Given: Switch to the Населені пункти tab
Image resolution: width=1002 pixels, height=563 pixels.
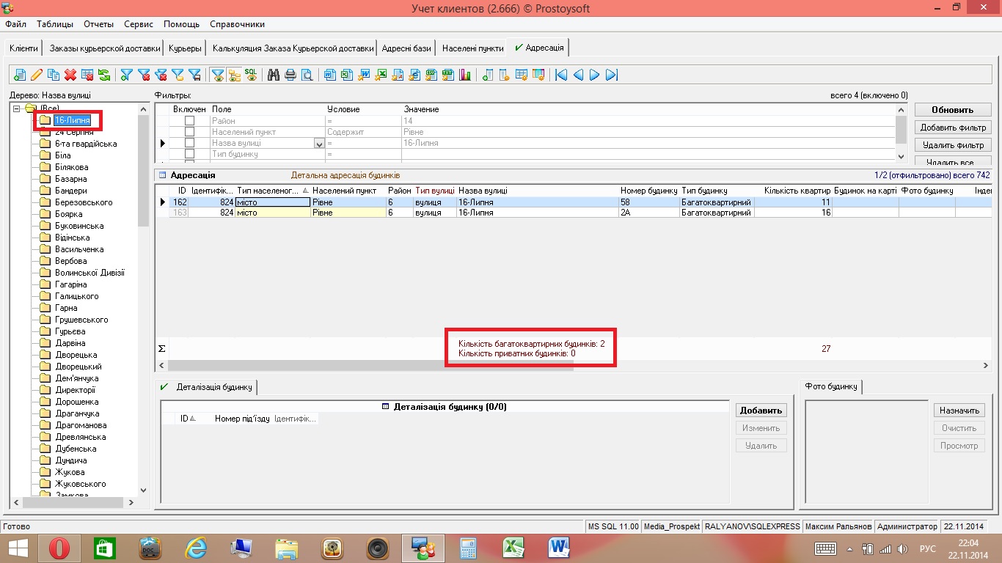Looking at the screenshot, I should [472, 48].
